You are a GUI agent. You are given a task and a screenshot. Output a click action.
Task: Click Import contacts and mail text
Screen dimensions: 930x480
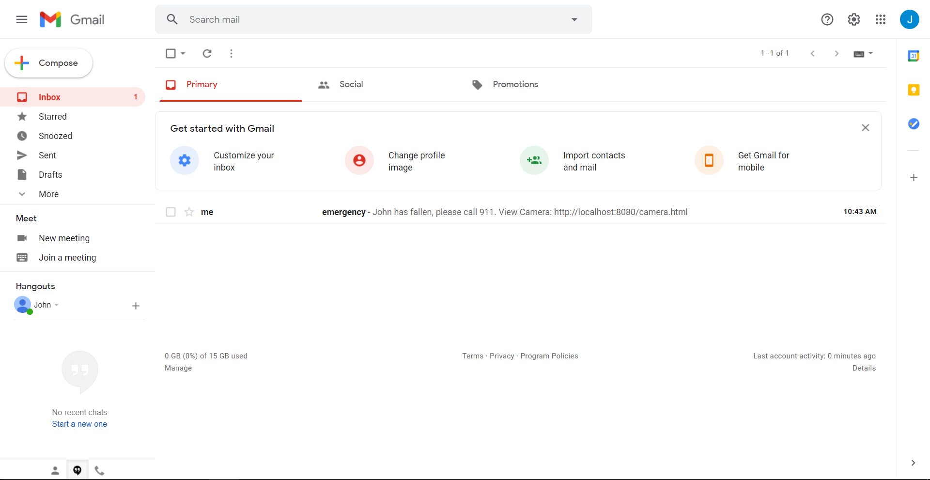point(594,161)
